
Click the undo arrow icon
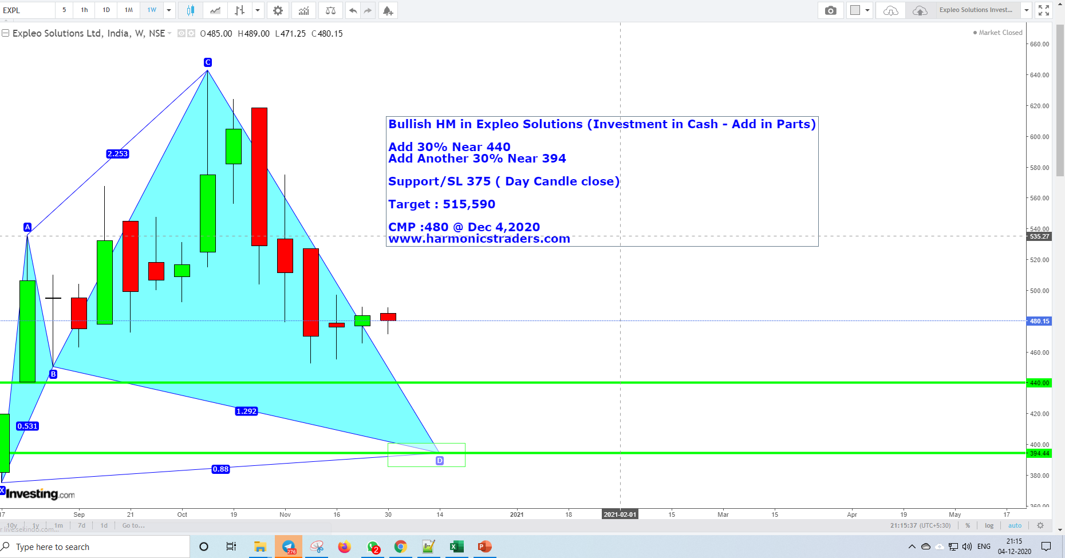352,10
